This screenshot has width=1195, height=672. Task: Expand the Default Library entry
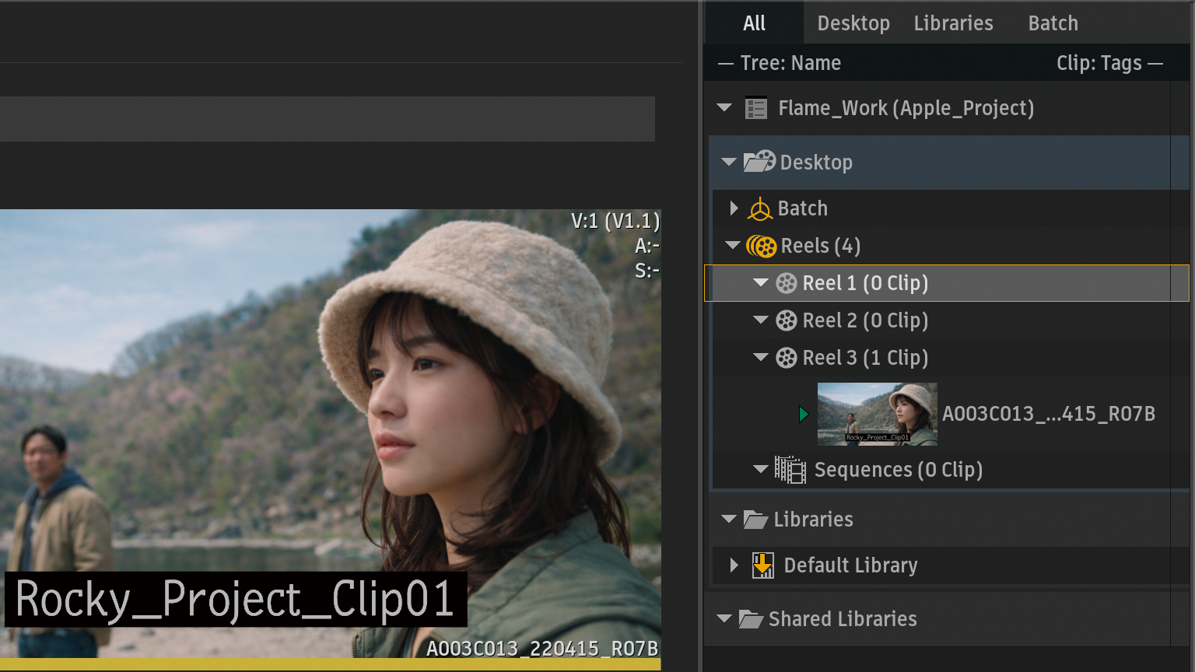(x=734, y=565)
